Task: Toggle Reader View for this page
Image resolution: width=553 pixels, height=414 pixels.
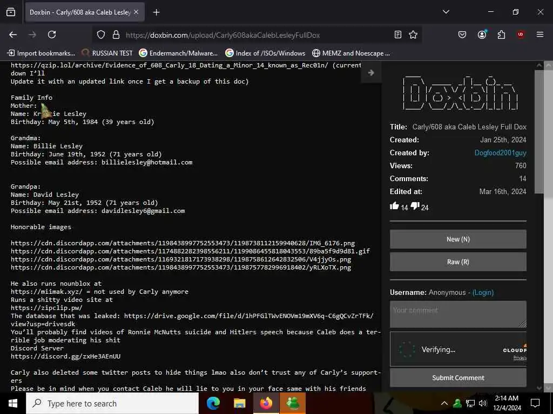Action: pyautogui.click(x=398, y=35)
